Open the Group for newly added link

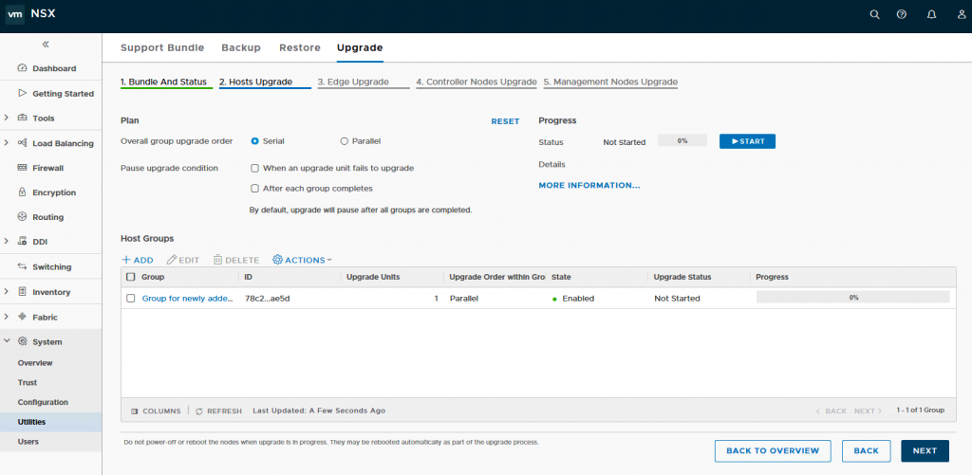pyautogui.click(x=188, y=299)
